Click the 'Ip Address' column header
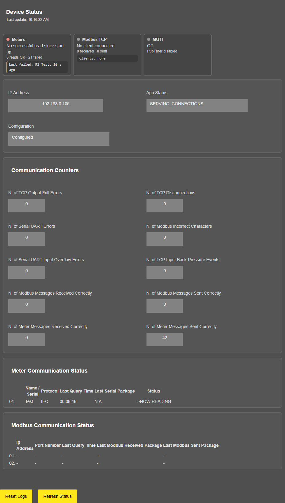This screenshot has width=285, height=503. tap(25, 445)
